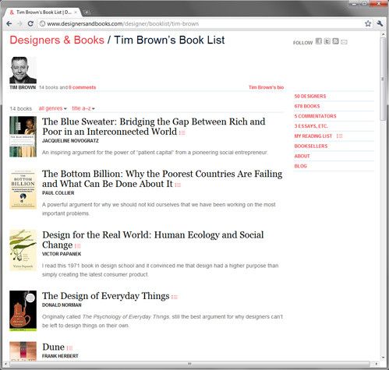This screenshot has width=389, height=370.
Task: Go back with the browser back arrow
Action: click(9, 23)
